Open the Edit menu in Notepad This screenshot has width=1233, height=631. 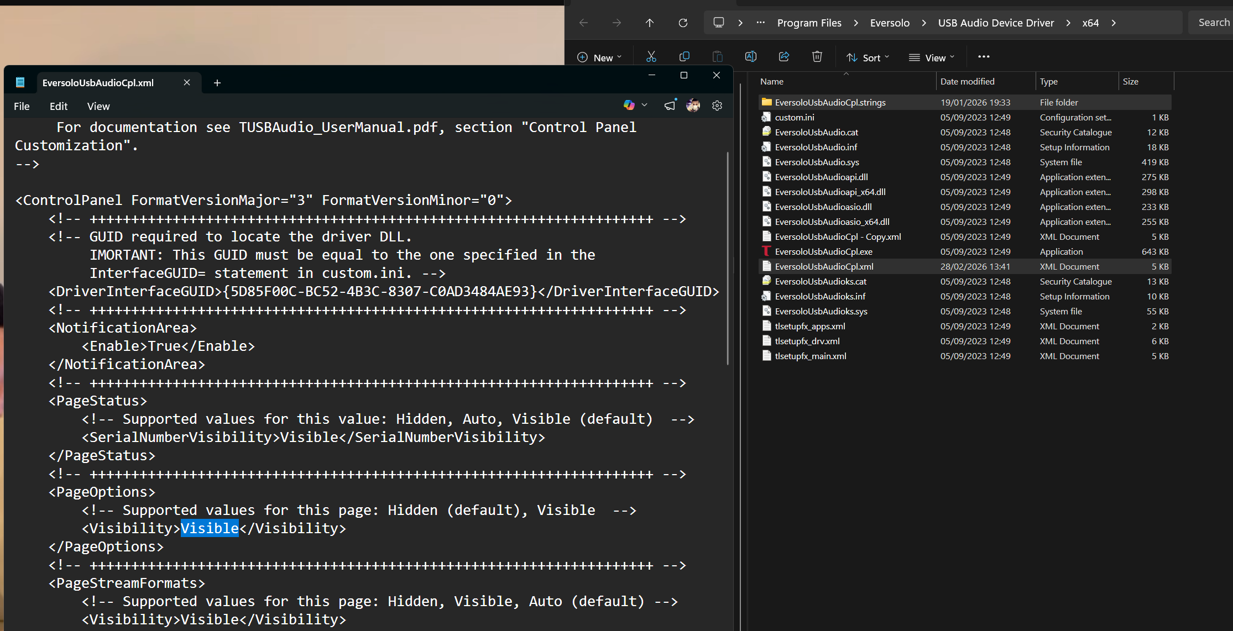click(59, 106)
